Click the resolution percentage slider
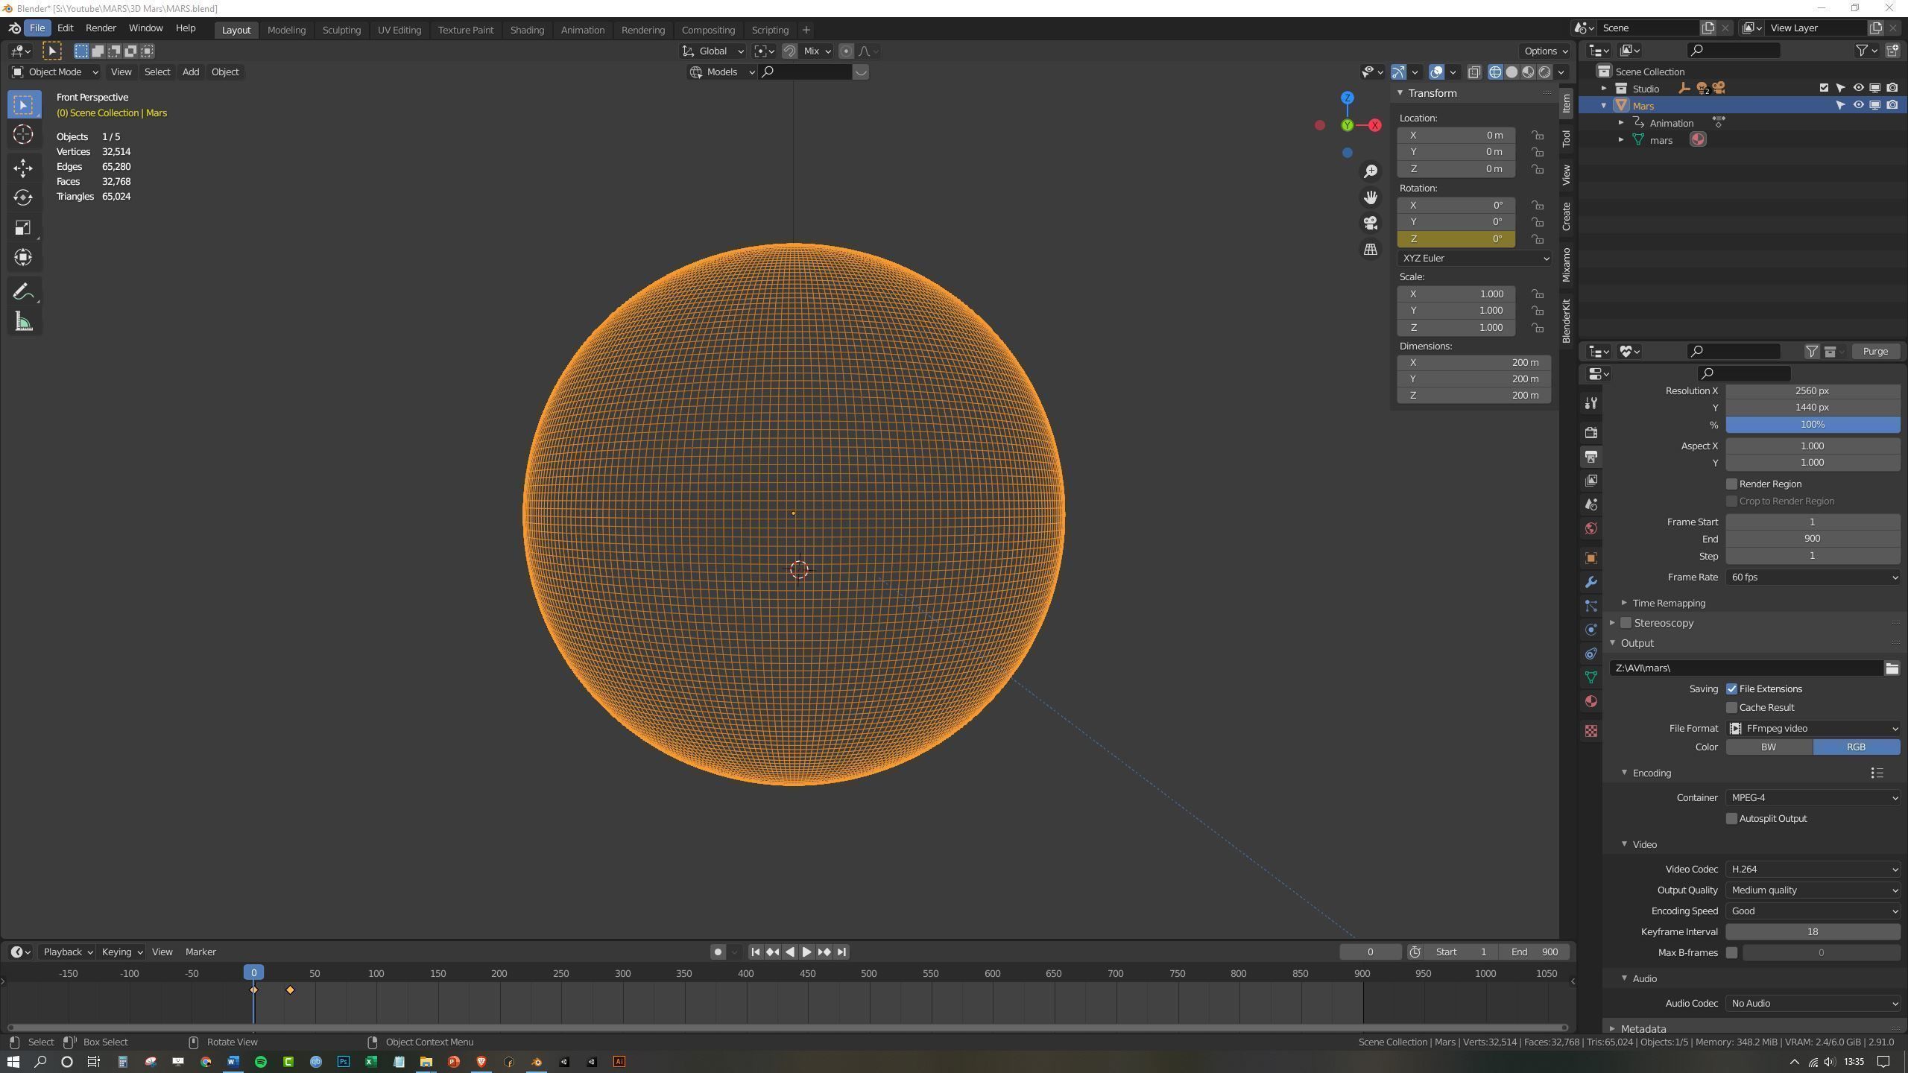Screen dimensions: 1908x1073 click(1812, 425)
